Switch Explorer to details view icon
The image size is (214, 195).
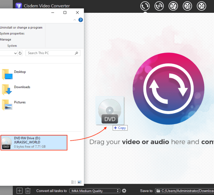(x=74, y=182)
